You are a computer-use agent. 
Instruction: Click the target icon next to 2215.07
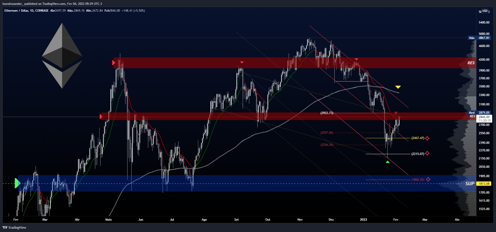click(x=427, y=153)
